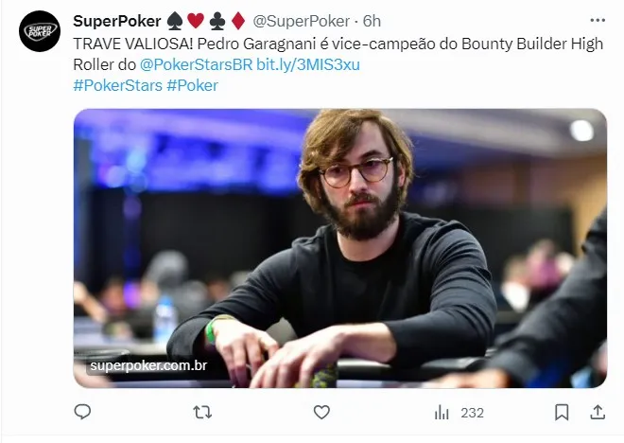Viewport: 624px width, 443px height.
Task: Retweet the SuperPoker post
Action: click(x=202, y=413)
